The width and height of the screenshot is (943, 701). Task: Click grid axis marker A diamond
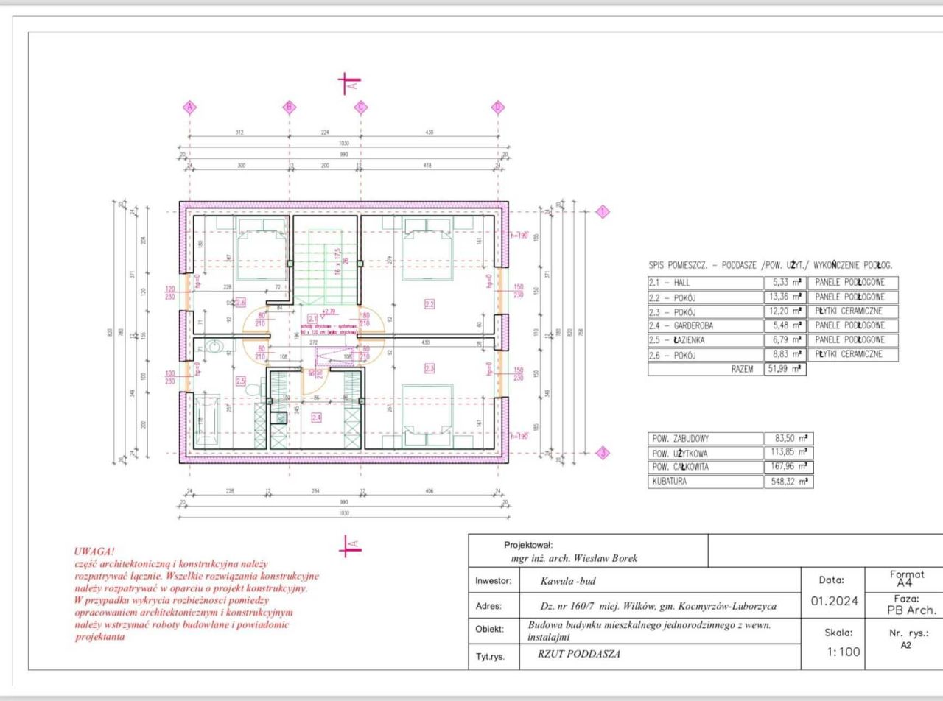(190, 108)
